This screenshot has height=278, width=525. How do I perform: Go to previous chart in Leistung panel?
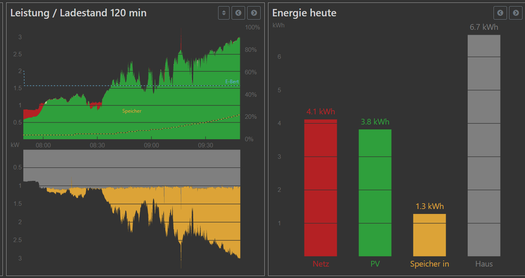click(x=239, y=13)
